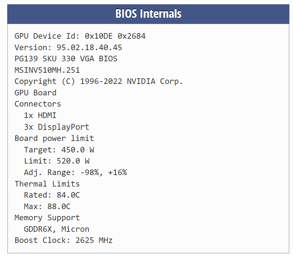Click the GDDR6X, Micron entry
Screen dimensions: 293x257
(57, 229)
